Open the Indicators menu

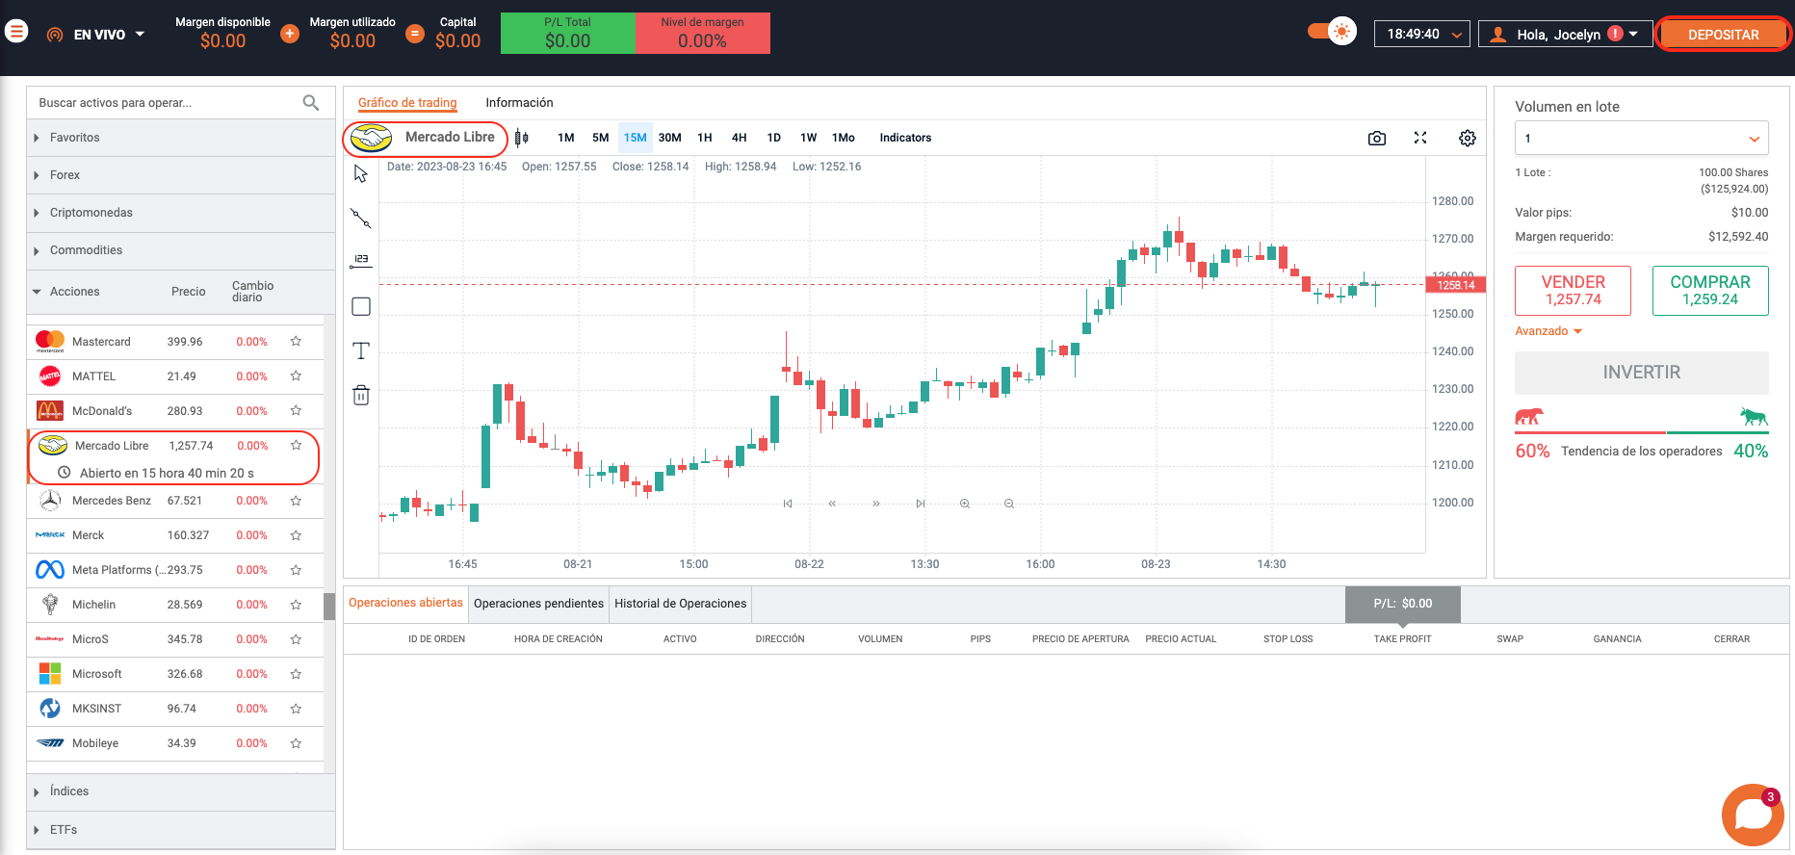coord(905,138)
